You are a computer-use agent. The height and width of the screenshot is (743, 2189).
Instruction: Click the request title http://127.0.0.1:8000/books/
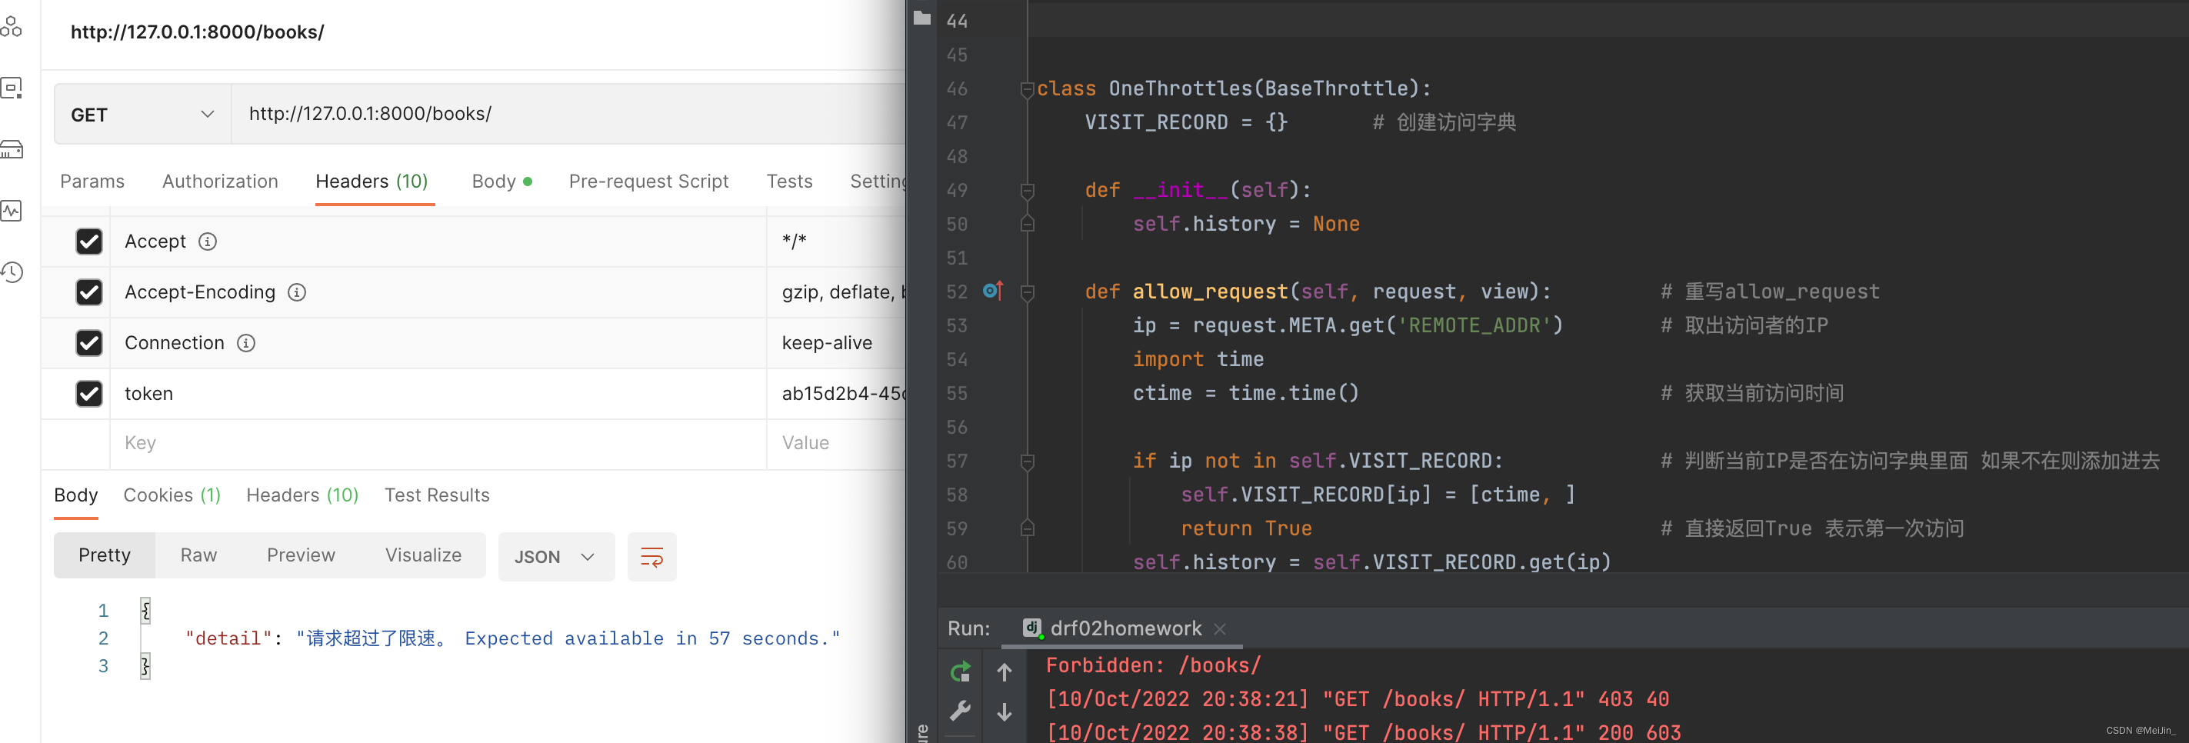(x=197, y=32)
